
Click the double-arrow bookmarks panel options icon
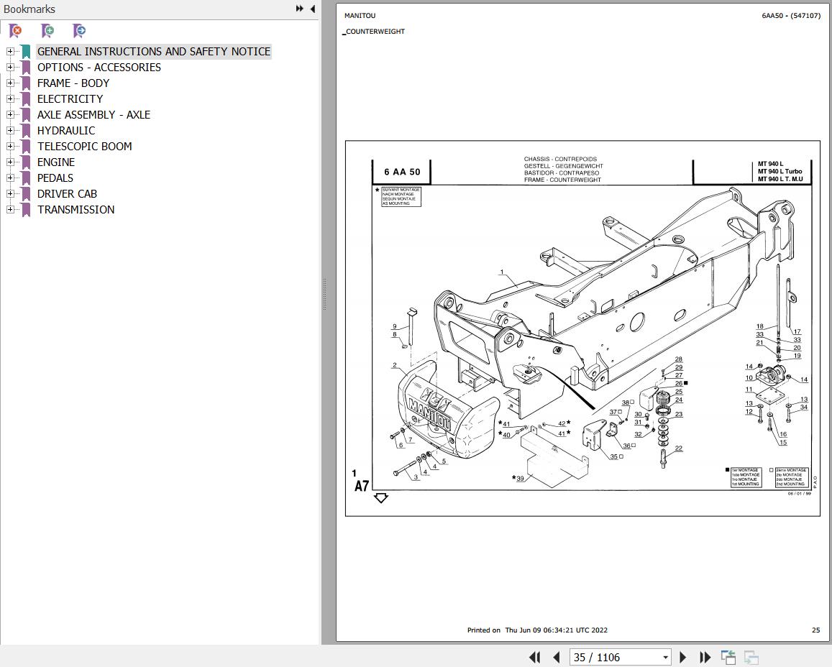point(300,9)
